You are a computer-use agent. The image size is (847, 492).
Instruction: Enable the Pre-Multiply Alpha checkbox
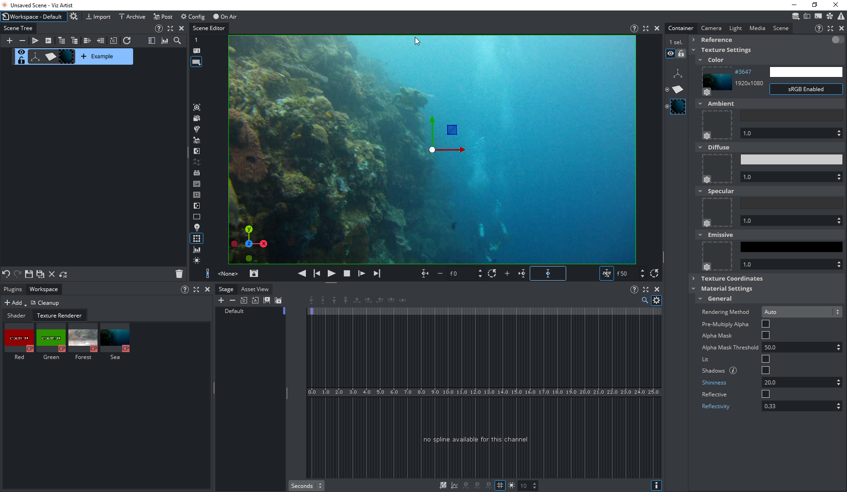click(x=765, y=324)
